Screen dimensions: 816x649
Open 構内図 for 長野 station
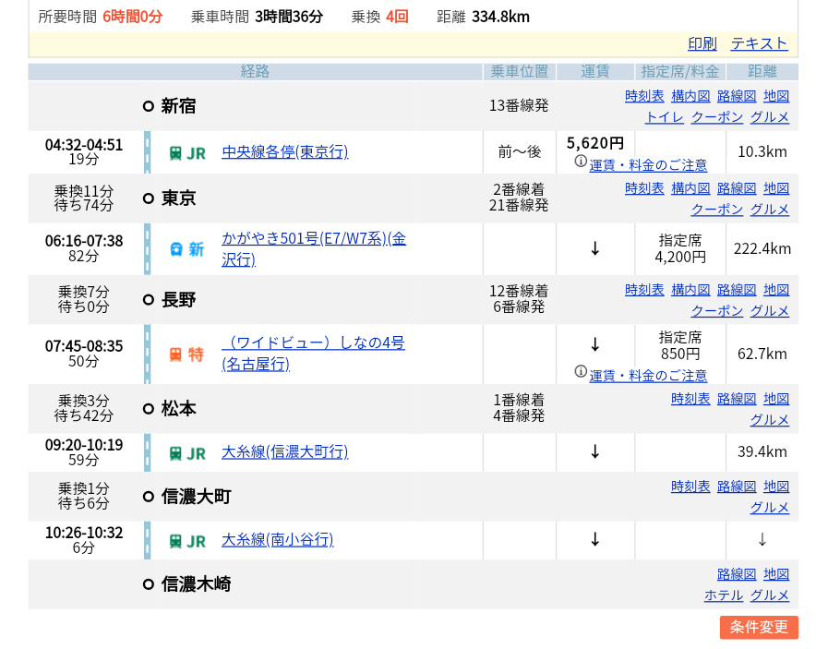point(690,290)
